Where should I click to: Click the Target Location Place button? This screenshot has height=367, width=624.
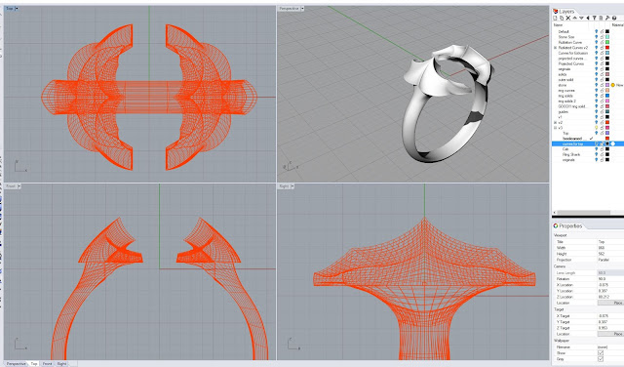(x=611, y=334)
